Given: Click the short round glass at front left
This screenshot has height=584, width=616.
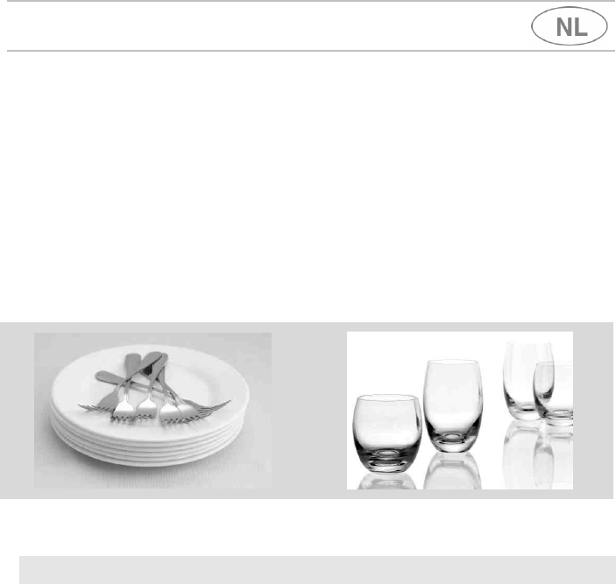Looking at the screenshot, I should (387, 433).
